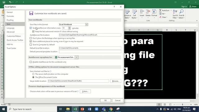The height and width of the screenshot is (112, 199).
Task: Expand quick access toolbar customize arrow
Action: click(x=23, y=2)
